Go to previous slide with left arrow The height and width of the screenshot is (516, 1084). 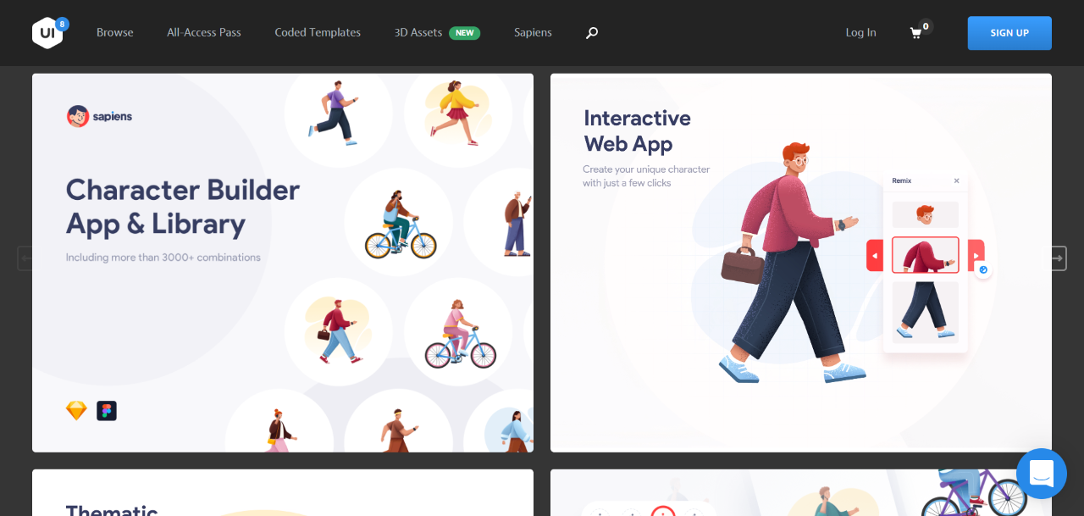[x=25, y=258]
